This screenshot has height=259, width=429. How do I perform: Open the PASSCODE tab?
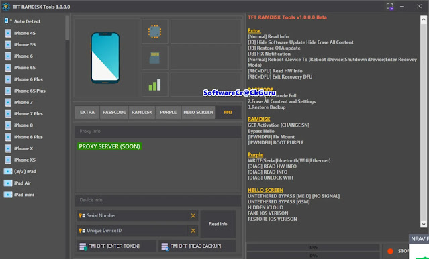pyautogui.click(x=114, y=113)
